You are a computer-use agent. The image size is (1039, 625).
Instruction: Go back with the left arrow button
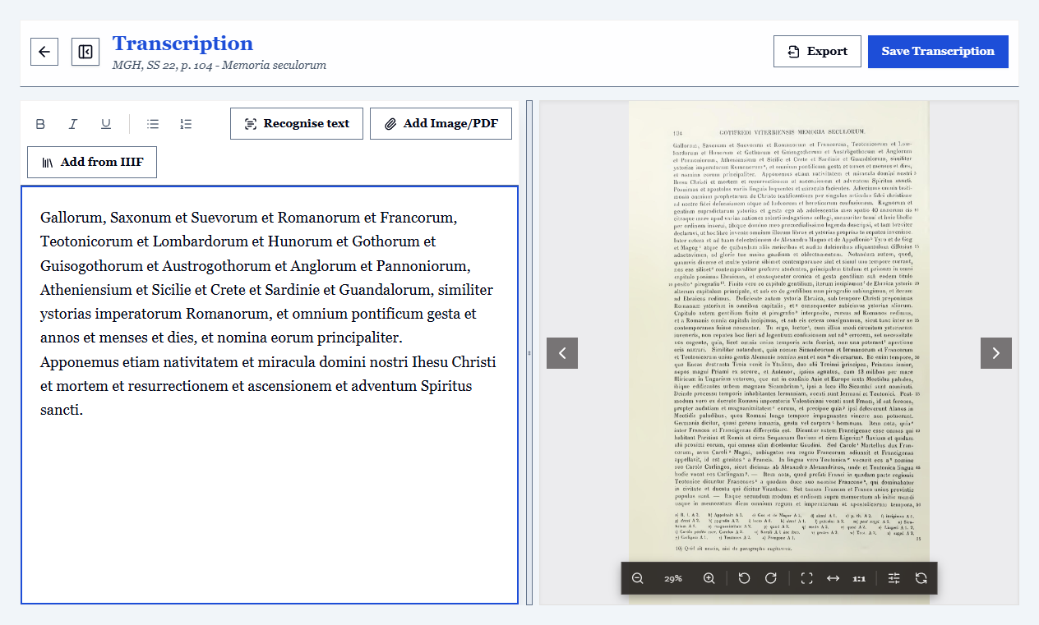pos(44,52)
